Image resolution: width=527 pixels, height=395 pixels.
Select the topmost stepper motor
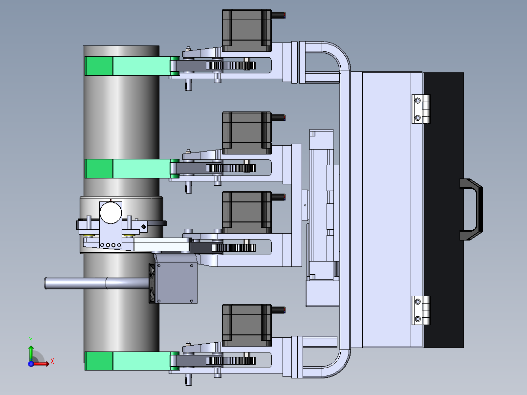pos(247,31)
